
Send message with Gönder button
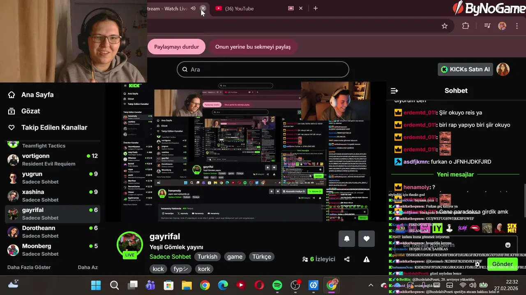point(503,264)
